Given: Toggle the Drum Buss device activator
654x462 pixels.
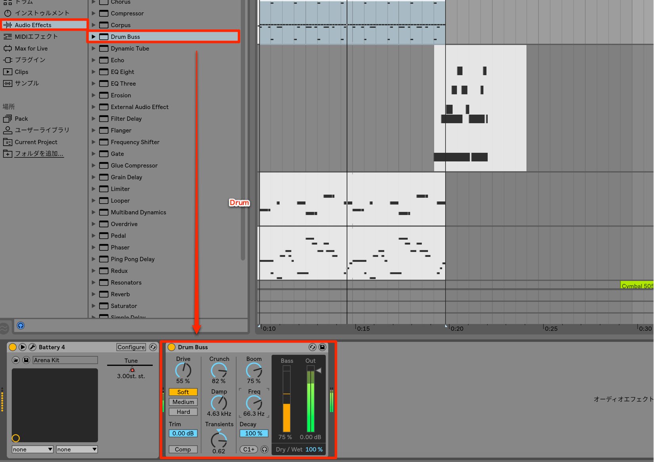Looking at the screenshot, I should point(172,347).
